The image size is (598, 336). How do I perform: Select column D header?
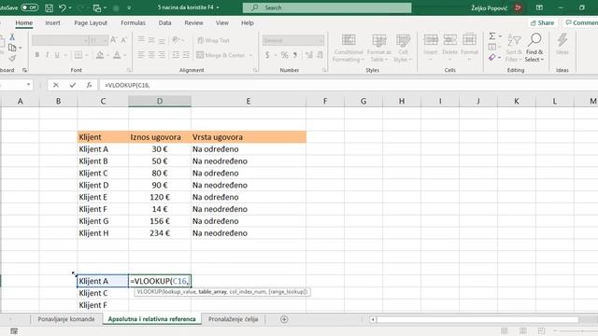pos(160,101)
